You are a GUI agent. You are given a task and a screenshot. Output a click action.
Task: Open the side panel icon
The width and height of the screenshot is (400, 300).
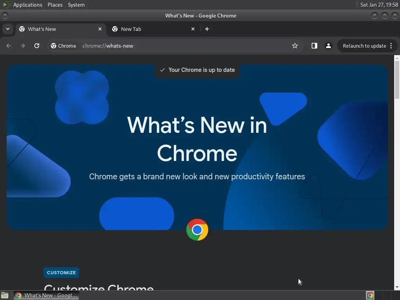point(314,46)
